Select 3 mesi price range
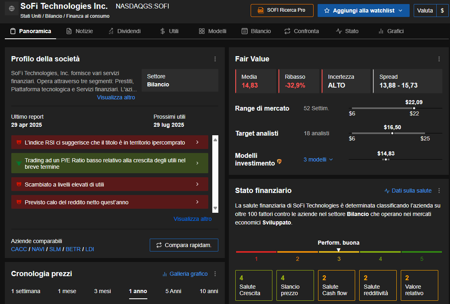450x304 pixels. (x=103, y=291)
